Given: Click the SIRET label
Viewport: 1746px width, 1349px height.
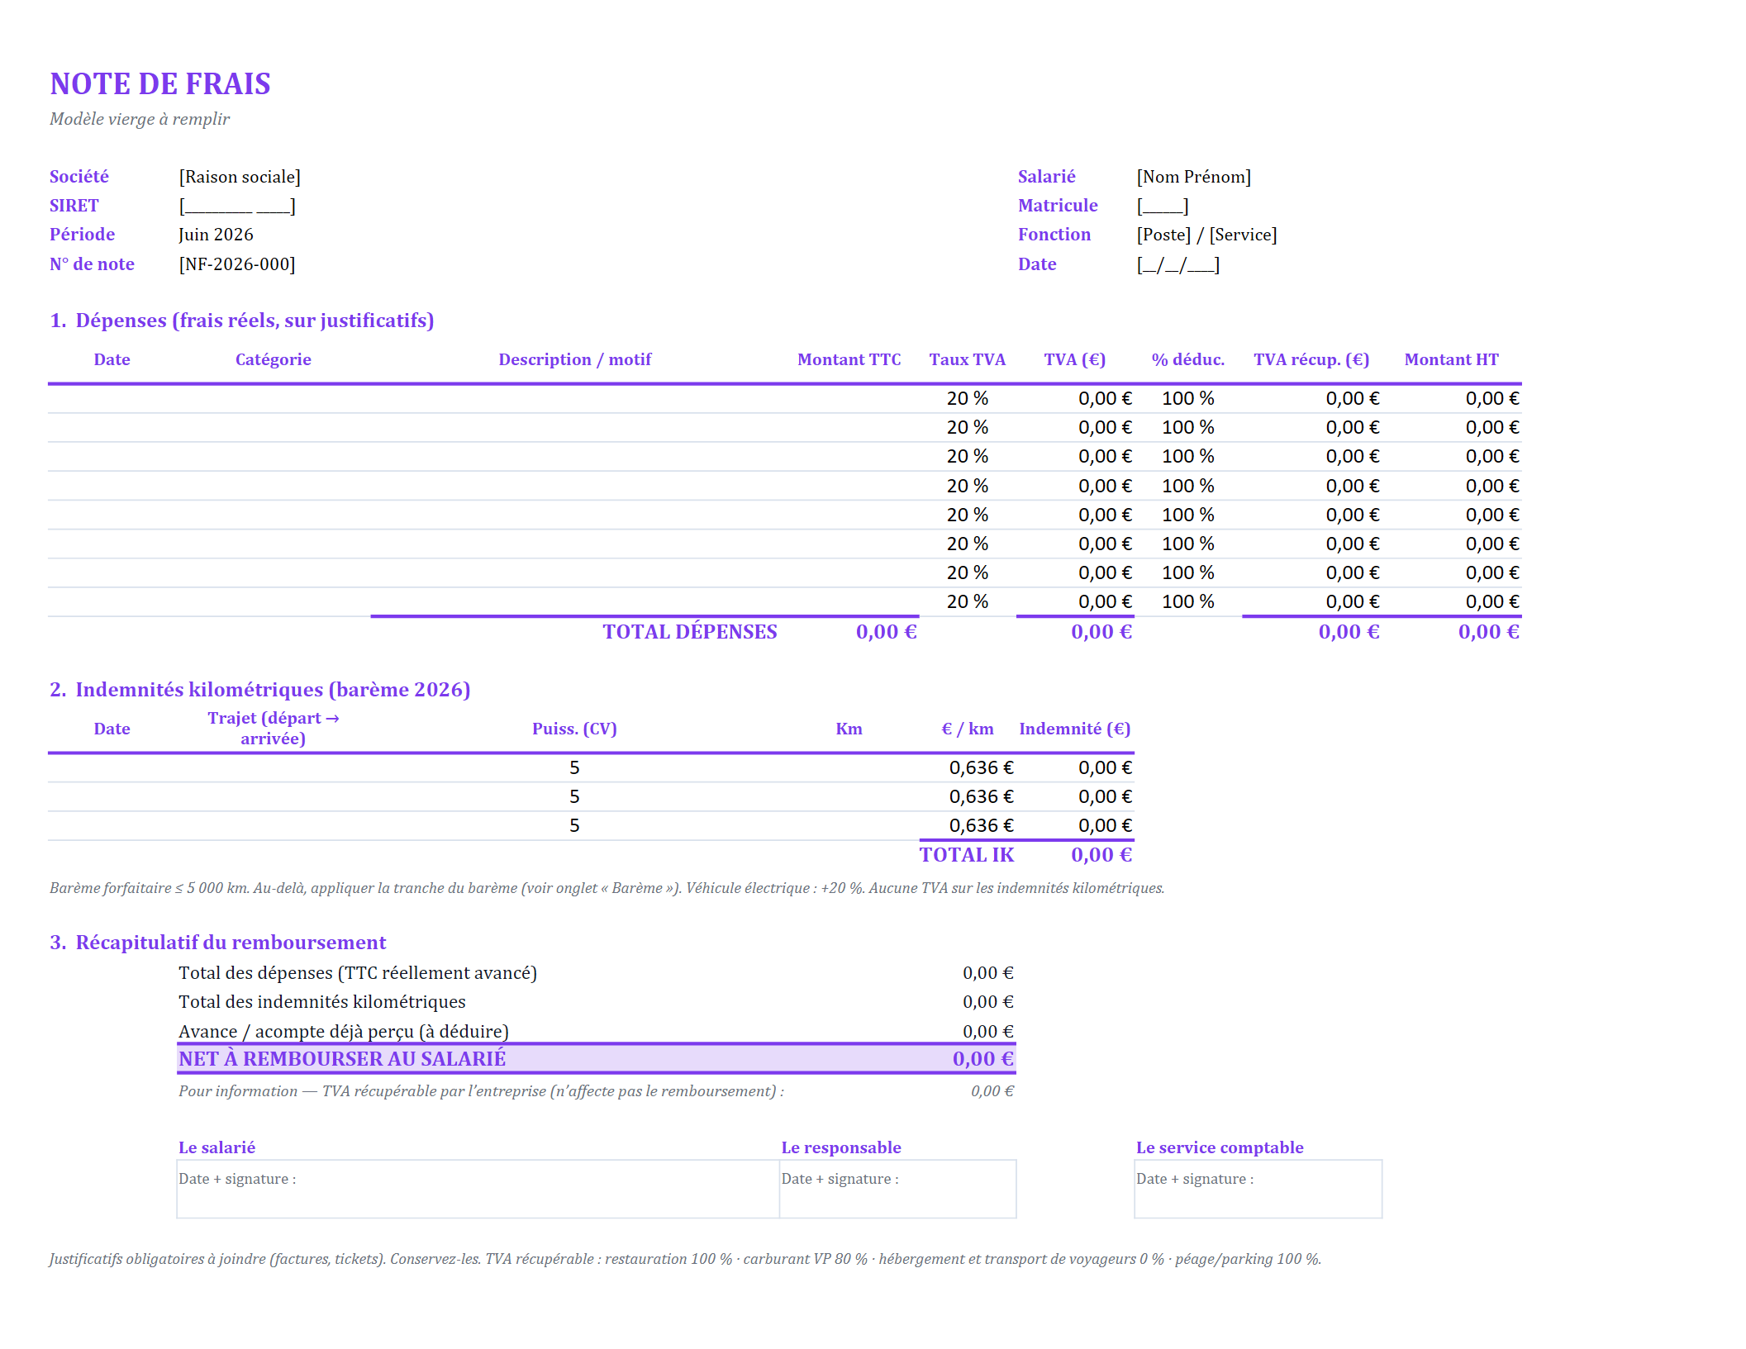Looking at the screenshot, I should click(x=74, y=206).
